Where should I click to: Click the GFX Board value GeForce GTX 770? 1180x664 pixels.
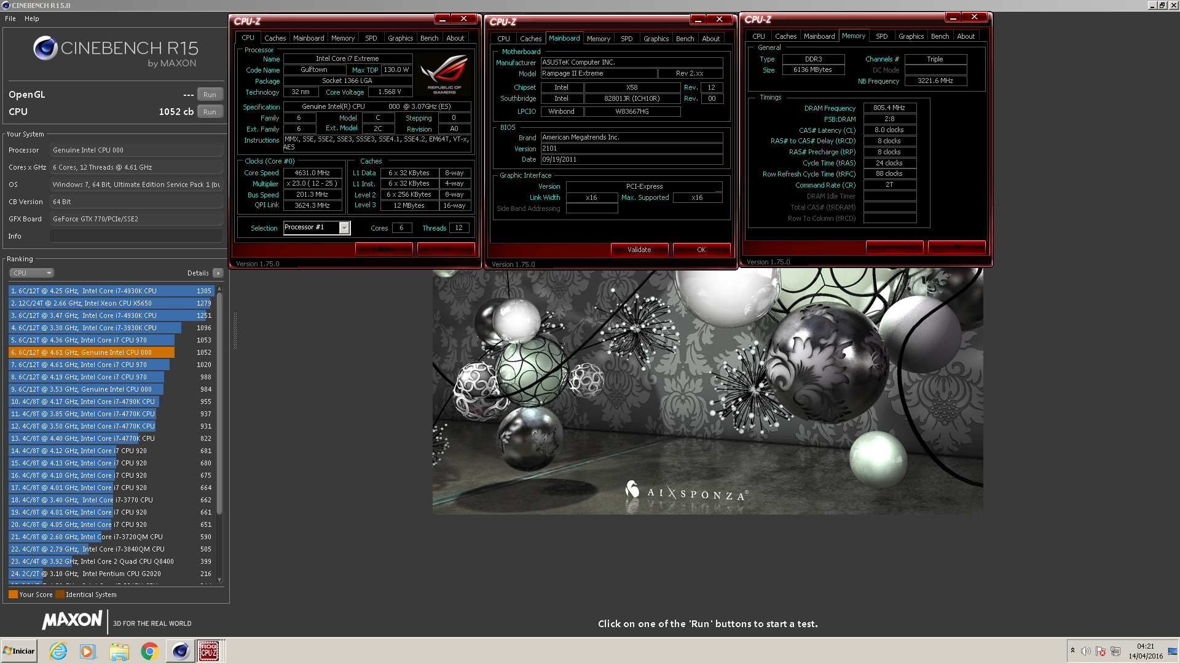[x=136, y=219]
